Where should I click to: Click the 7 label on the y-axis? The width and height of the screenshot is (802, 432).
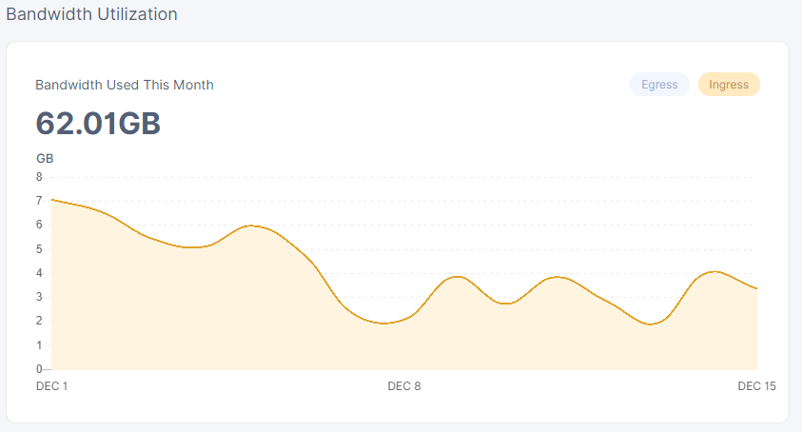click(39, 201)
